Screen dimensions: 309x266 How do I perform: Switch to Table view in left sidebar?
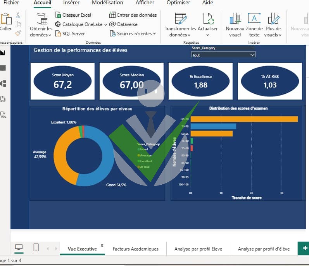pos(3,68)
